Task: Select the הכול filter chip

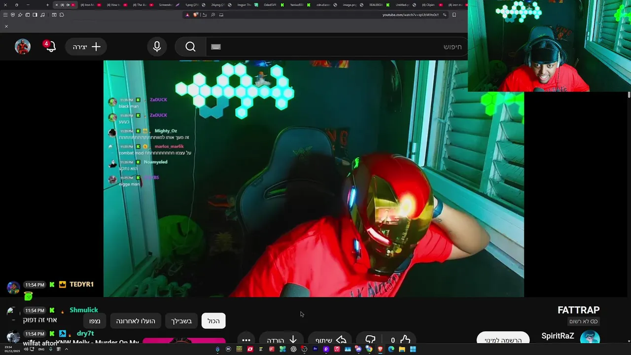Action: 213,321
